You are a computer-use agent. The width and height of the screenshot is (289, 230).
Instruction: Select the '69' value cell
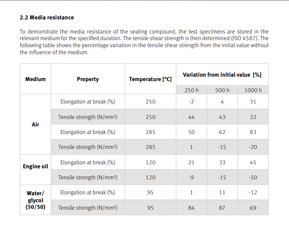(x=253, y=208)
